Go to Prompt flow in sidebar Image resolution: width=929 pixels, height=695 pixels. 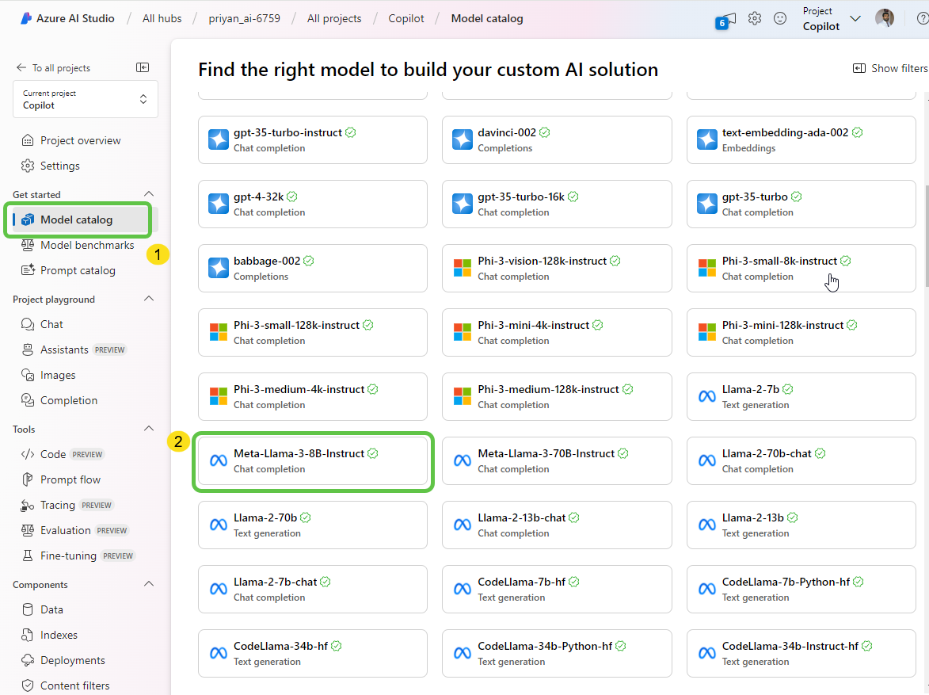pyautogui.click(x=70, y=479)
